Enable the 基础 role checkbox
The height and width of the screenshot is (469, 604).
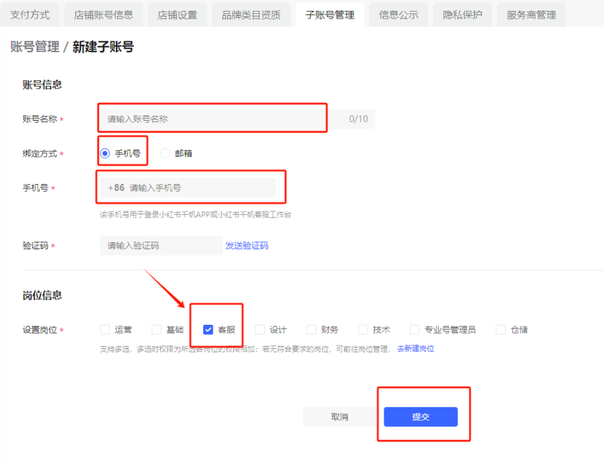(156, 330)
